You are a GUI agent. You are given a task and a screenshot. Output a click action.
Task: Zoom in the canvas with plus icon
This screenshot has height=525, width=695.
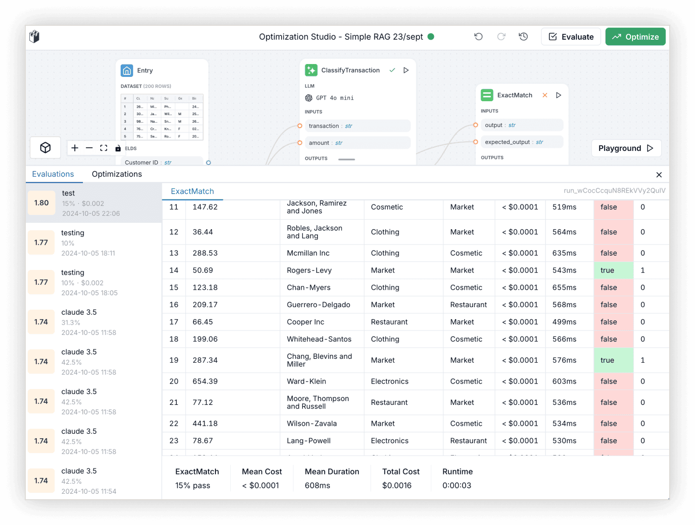click(x=75, y=148)
